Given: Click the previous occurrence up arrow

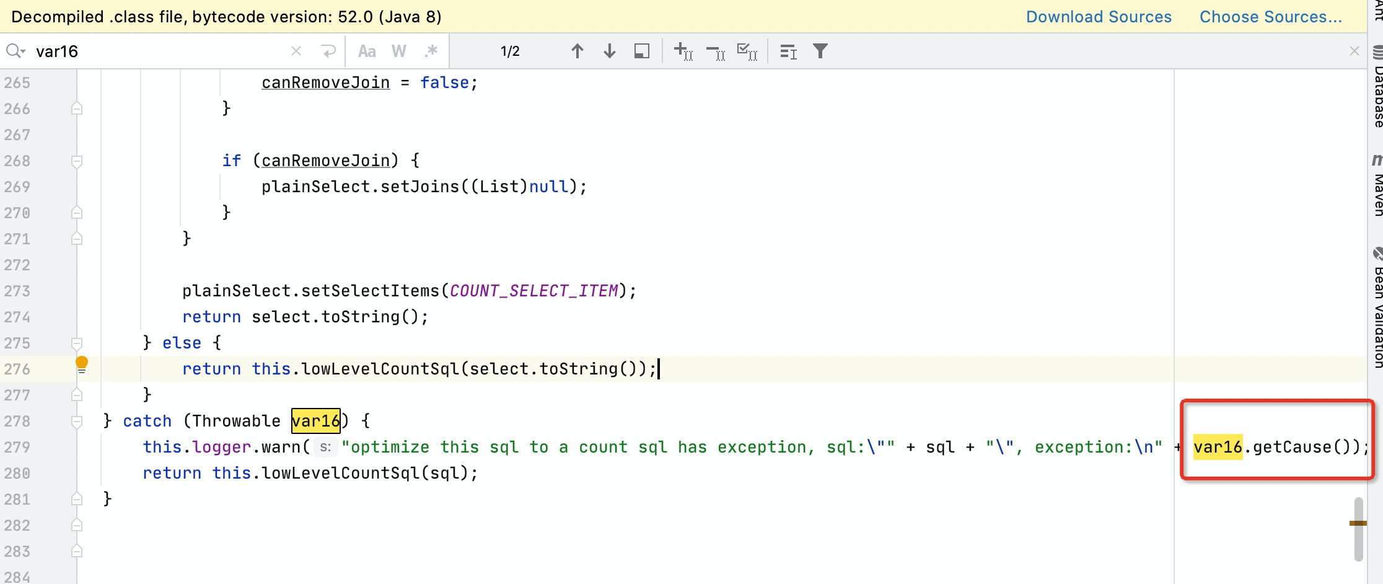Looking at the screenshot, I should (x=577, y=51).
